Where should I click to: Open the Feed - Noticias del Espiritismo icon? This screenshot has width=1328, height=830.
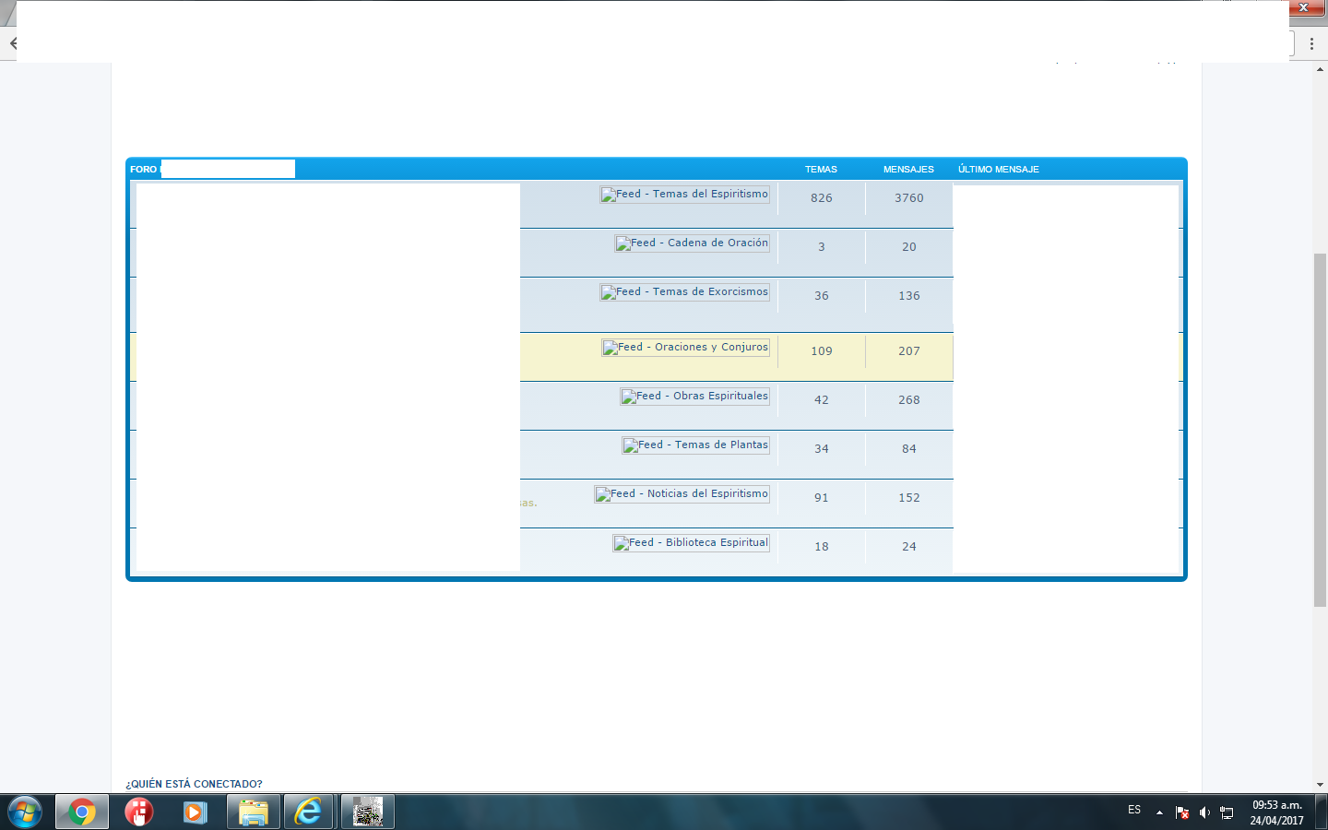682,494
